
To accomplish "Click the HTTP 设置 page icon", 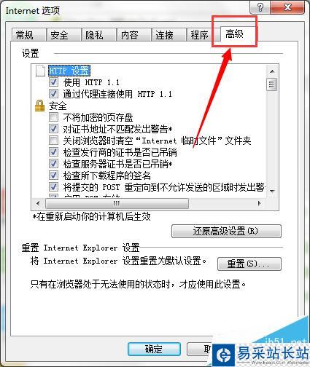I will [x=40, y=71].
